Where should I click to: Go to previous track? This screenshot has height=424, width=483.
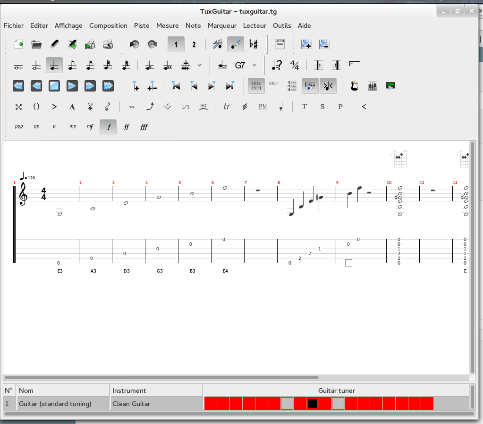[36, 86]
